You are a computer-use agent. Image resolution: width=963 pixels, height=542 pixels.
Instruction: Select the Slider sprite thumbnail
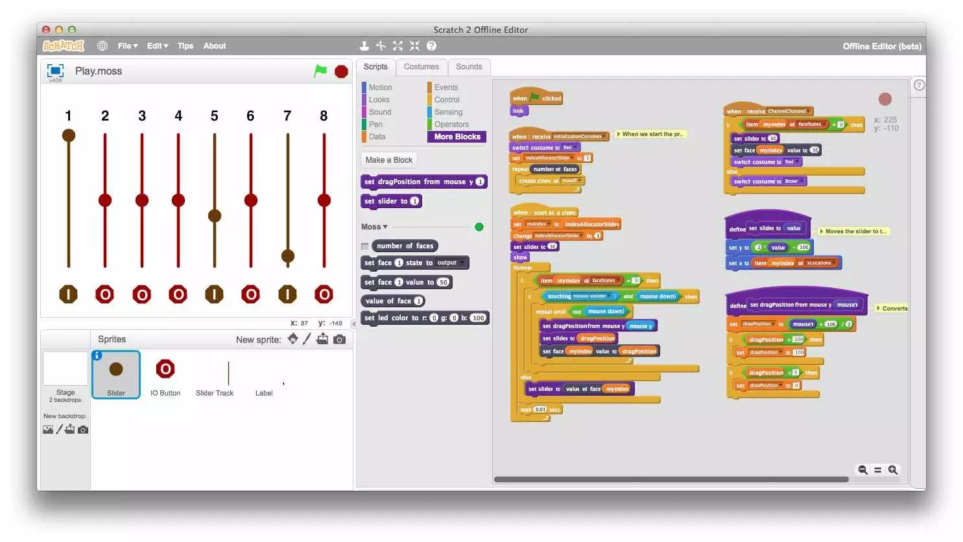[x=116, y=374]
